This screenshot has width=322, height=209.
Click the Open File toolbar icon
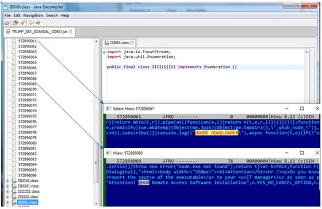(7, 23)
